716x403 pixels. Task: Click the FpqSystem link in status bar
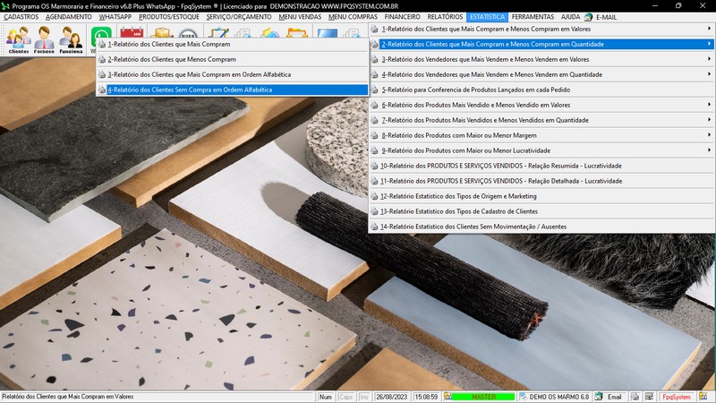(x=676, y=396)
